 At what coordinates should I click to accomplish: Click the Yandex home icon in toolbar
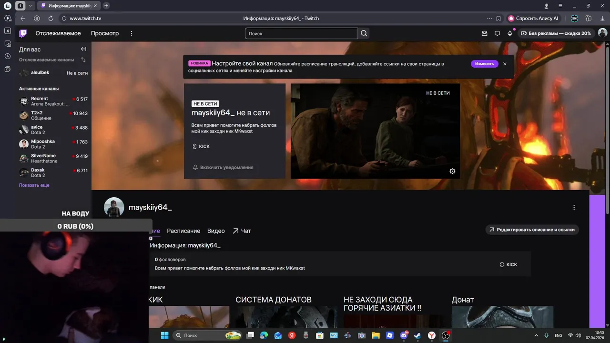[37, 18]
